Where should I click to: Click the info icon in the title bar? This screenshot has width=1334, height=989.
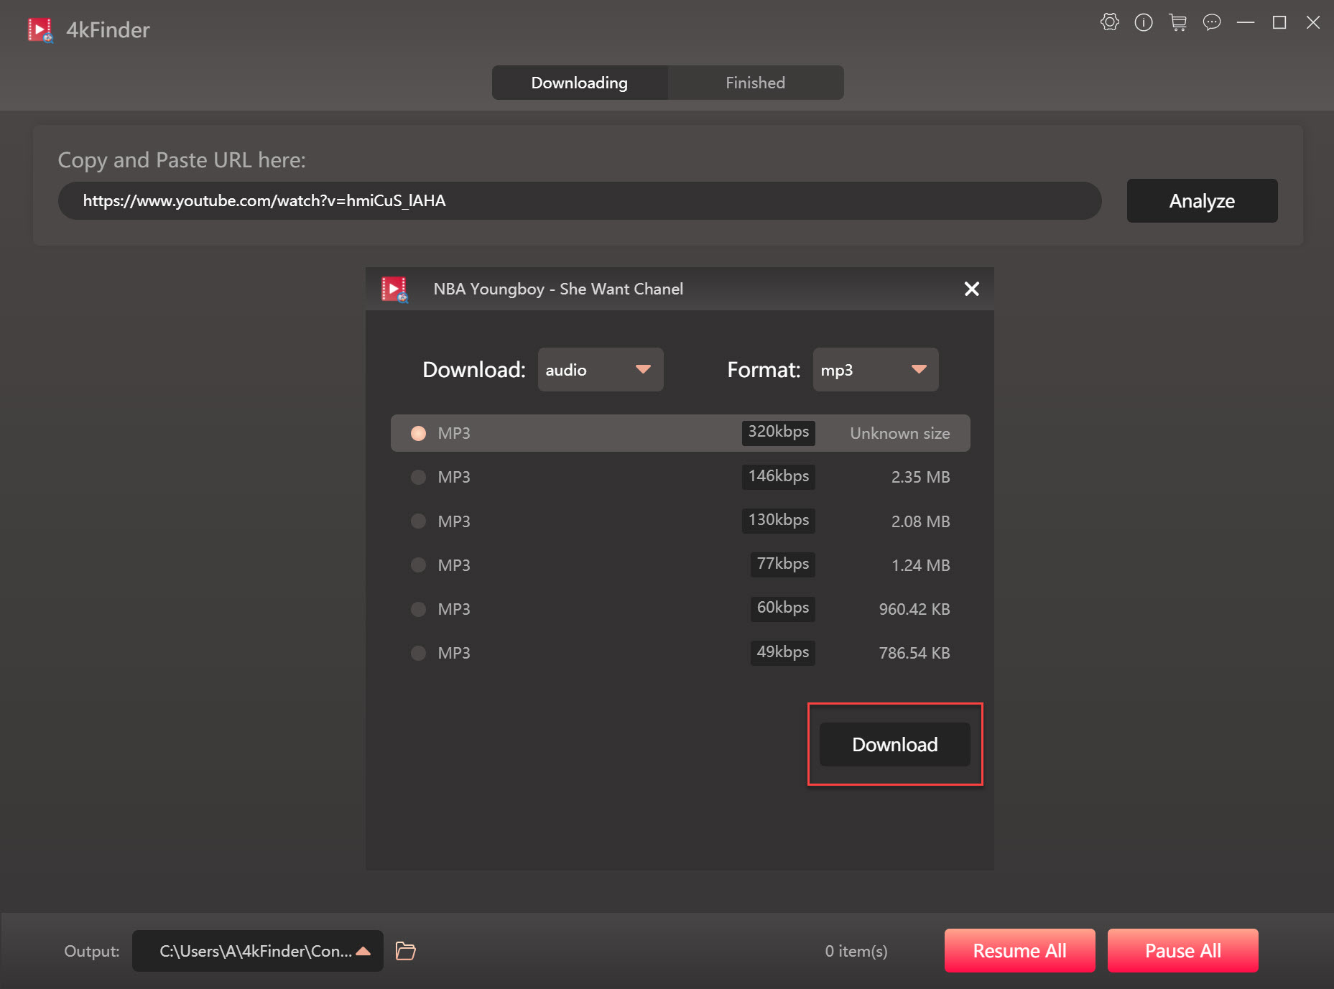[x=1144, y=22]
